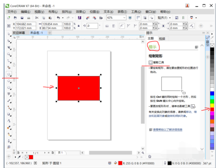Expand the Undo history dropdown arrow
Image resolution: width=219 pixels, height=168 pixels.
point(63,18)
